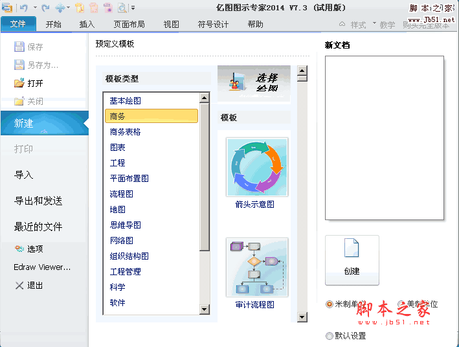Image resolution: width=459 pixels, height=347 pixels.
Task: Open the 箭头示意图 template thumbnail
Action: 257,167
